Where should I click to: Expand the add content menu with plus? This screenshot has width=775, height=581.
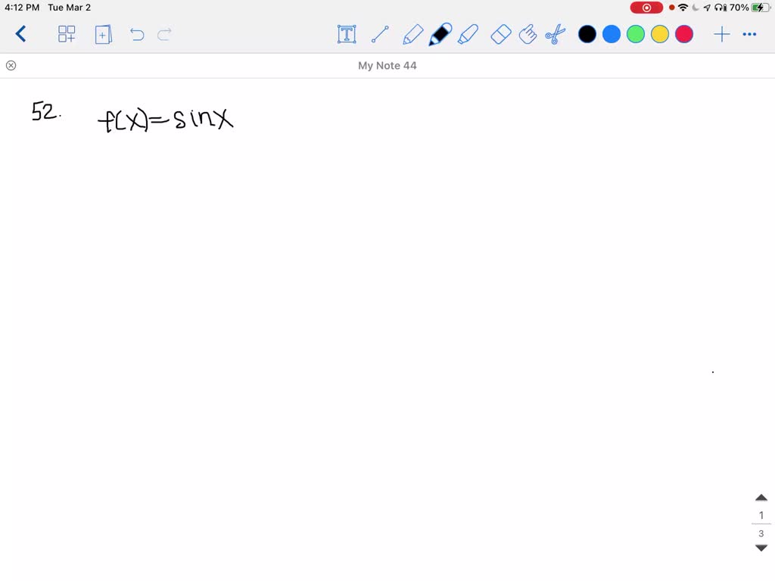[x=721, y=34]
